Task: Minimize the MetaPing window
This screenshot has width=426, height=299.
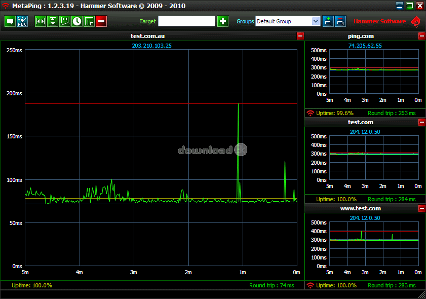Action: click(x=399, y=6)
